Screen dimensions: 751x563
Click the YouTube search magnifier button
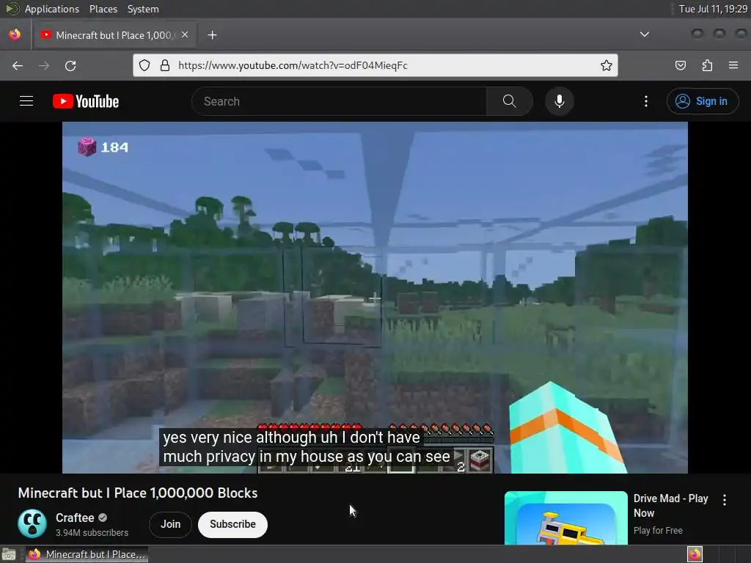coord(509,101)
